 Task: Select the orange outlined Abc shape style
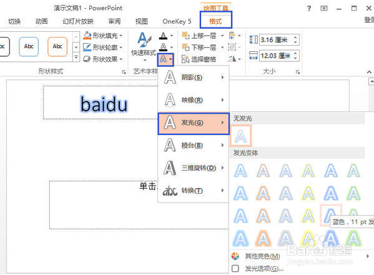click(x=57, y=46)
